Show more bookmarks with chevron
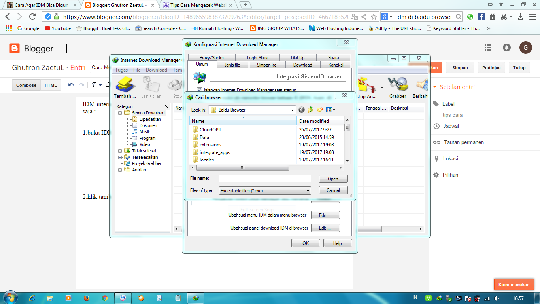Viewport: 540px width, 304px height. pos(488,28)
